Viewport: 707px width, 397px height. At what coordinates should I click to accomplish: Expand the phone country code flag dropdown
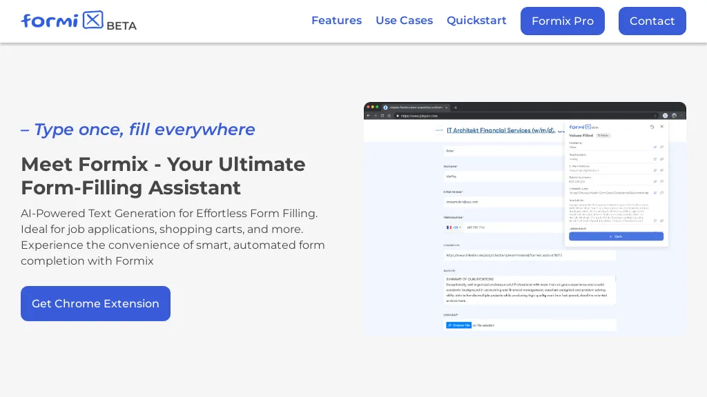pyautogui.click(x=454, y=227)
